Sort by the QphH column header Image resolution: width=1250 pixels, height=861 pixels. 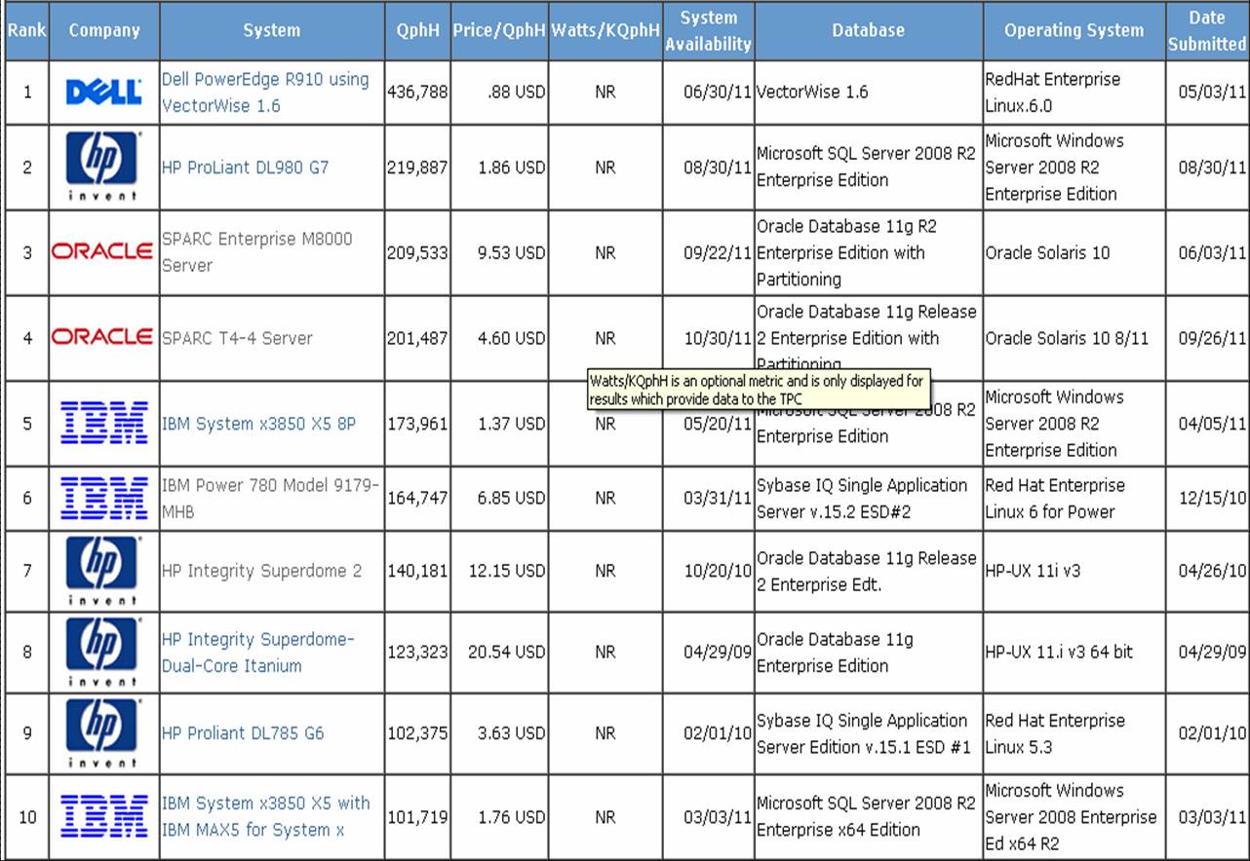[x=416, y=30]
